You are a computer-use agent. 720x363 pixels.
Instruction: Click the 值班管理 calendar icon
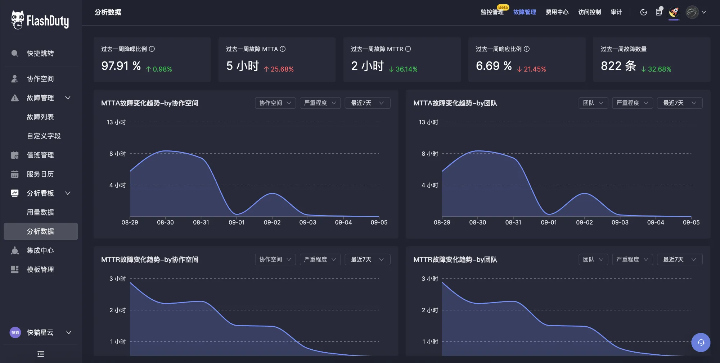tap(15, 155)
